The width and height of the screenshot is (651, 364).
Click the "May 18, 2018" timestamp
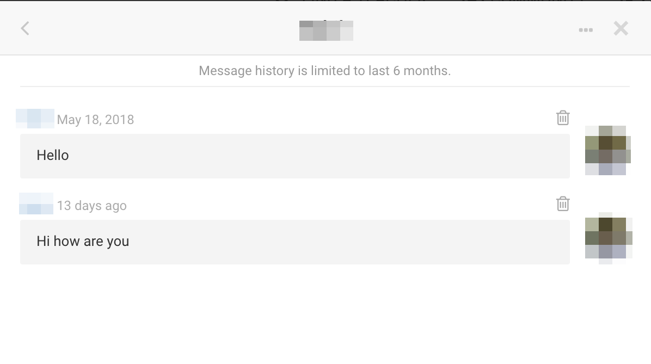[95, 120]
